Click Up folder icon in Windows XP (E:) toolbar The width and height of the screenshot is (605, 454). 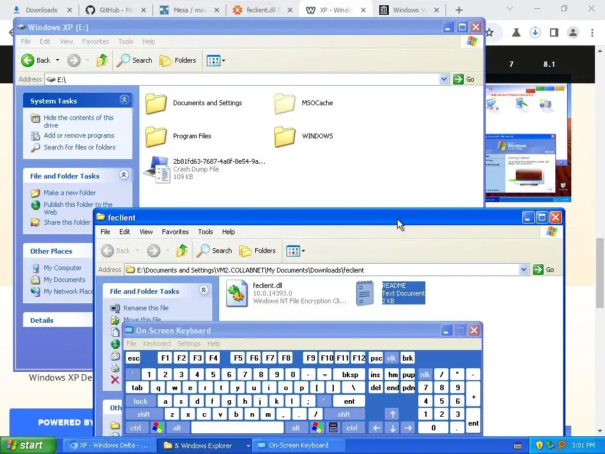102,60
